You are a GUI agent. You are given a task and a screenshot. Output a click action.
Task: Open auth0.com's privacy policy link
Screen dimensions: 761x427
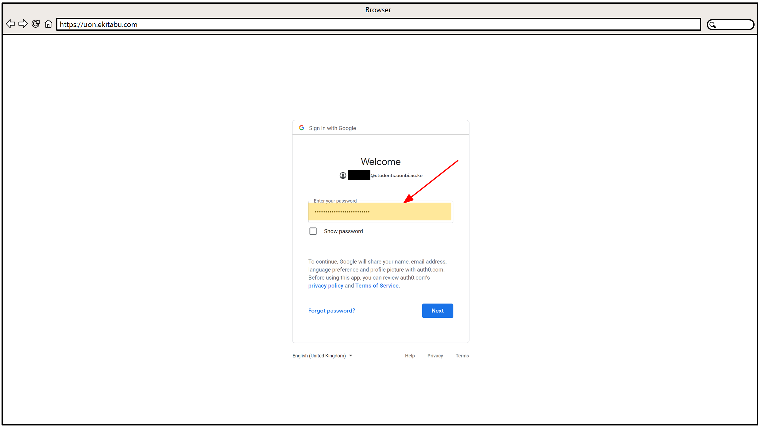pyautogui.click(x=326, y=285)
